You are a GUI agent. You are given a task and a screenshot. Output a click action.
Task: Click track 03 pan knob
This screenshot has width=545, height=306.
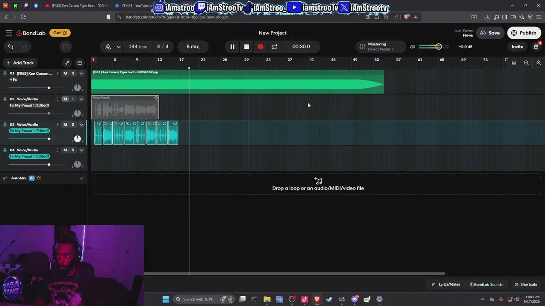(x=77, y=139)
